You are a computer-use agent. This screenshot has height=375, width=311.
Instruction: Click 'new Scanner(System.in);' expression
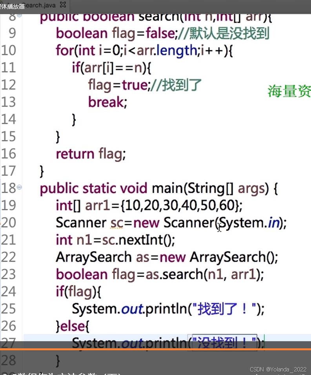click(x=210, y=223)
